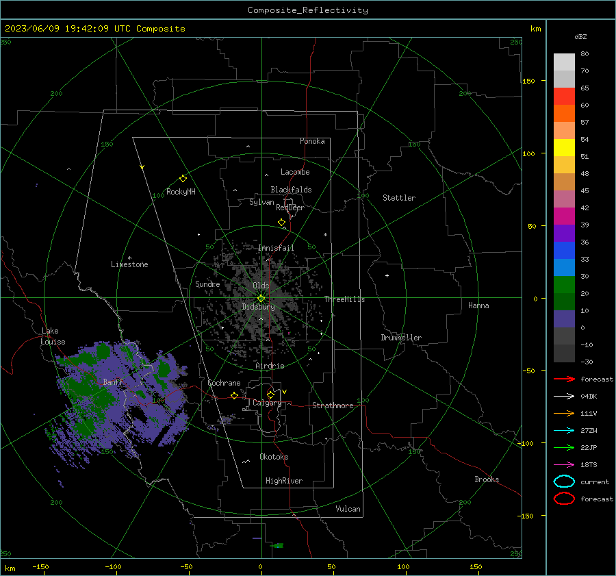Click the Hanna label

[x=478, y=305]
